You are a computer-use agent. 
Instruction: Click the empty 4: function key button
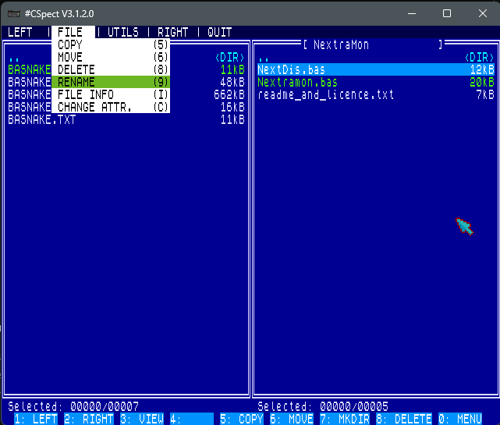[192, 419]
